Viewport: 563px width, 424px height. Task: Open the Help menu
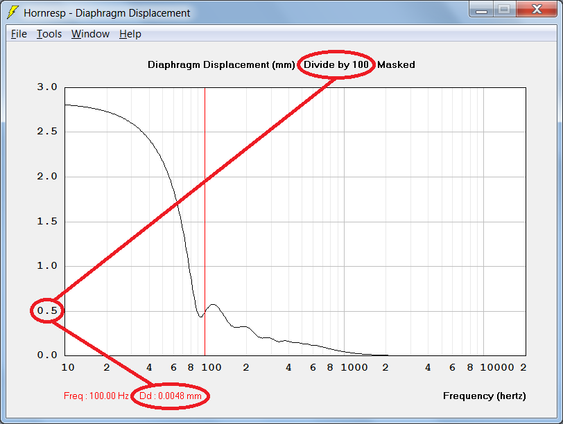coord(130,34)
